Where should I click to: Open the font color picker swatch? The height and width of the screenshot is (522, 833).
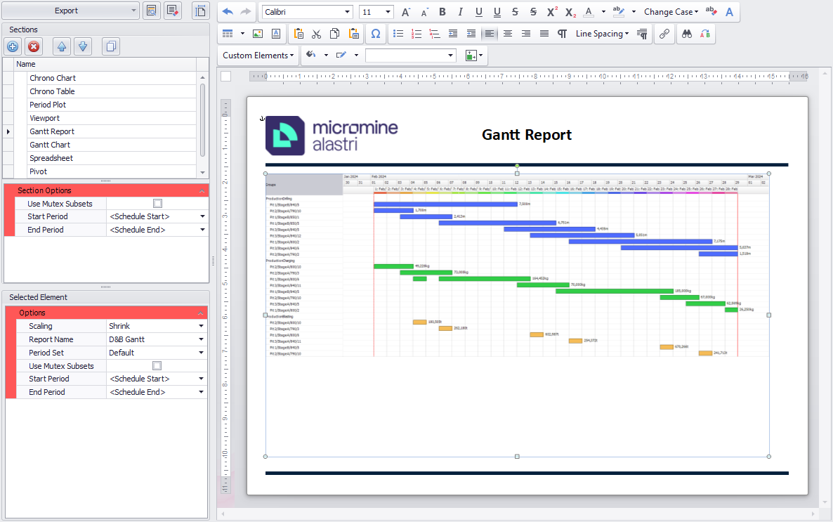coord(589,12)
